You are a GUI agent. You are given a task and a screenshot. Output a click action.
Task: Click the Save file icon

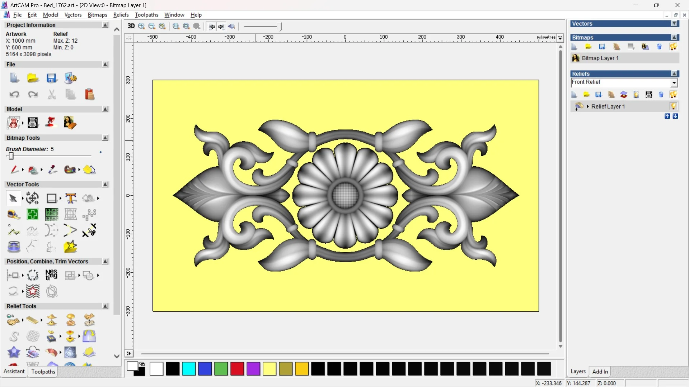point(52,78)
